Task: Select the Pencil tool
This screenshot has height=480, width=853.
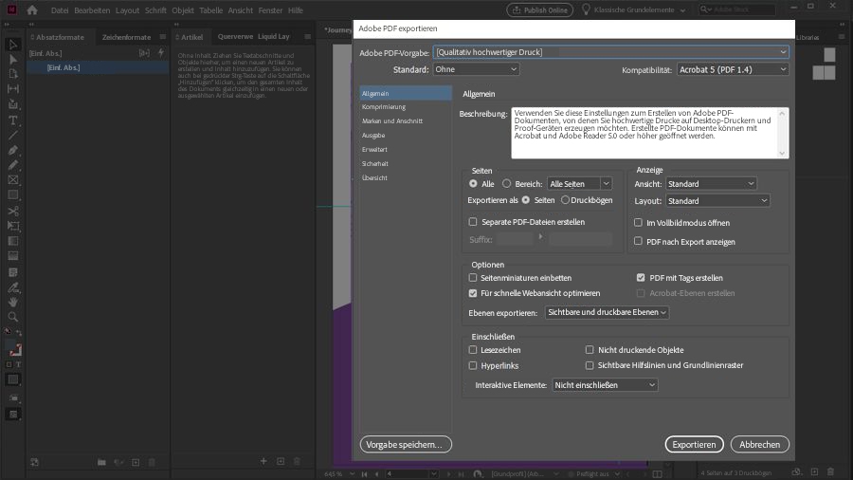Action: [x=13, y=165]
